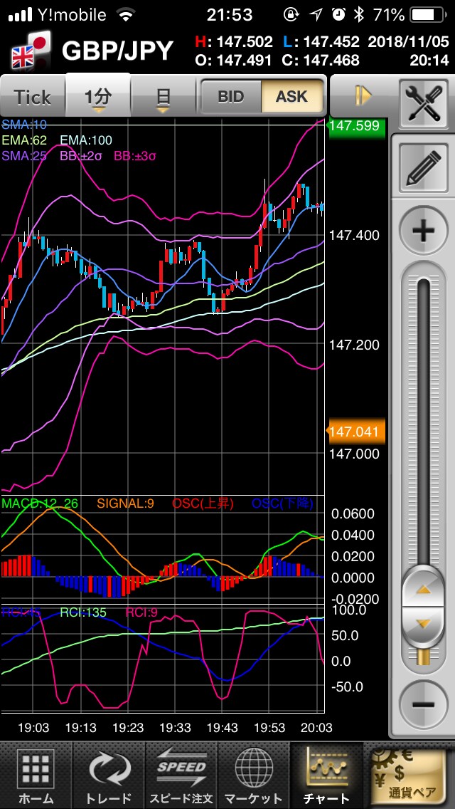Image resolution: width=455 pixels, height=809 pixels.
Task: Tap the OSC(下降) label
Action: 282,503
